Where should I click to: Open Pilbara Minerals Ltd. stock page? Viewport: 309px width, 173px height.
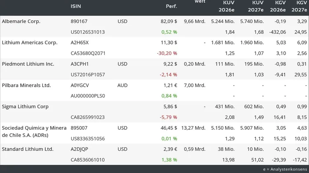(26, 85)
